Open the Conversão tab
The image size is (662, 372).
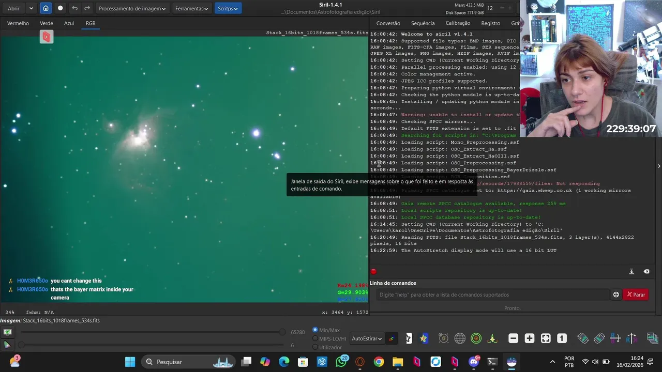(x=388, y=23)
